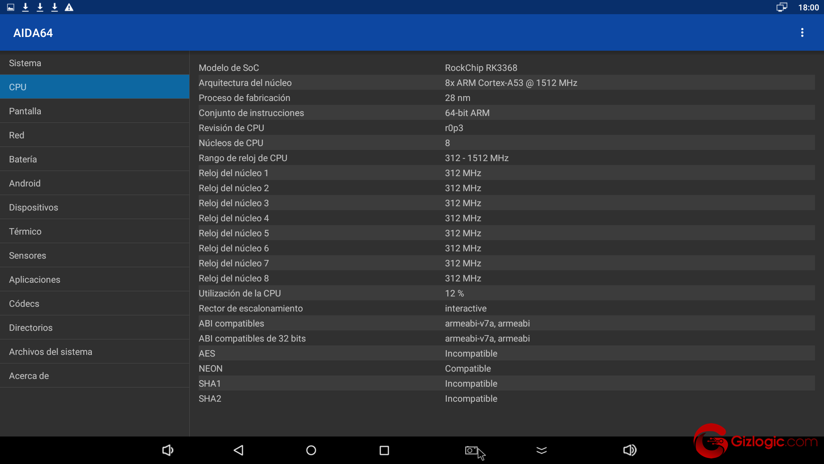The height and width of the screenshot is (464, 824).
Task: Tap the screen cast status icon
Action: 782,7
